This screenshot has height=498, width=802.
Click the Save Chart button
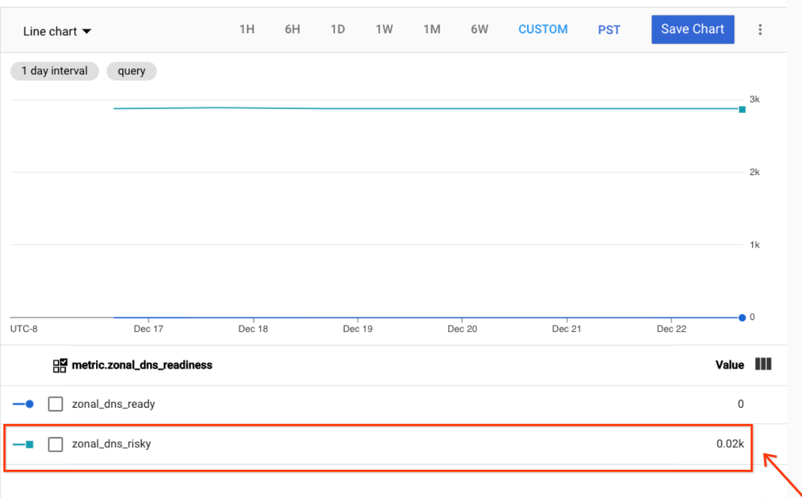692,29
